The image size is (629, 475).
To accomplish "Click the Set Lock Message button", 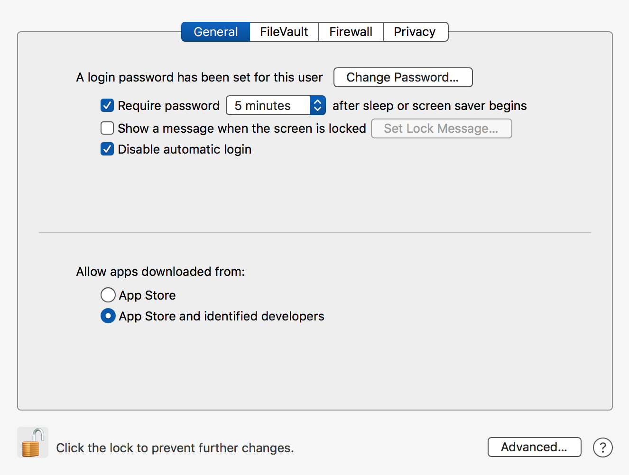I will point(441,128).
